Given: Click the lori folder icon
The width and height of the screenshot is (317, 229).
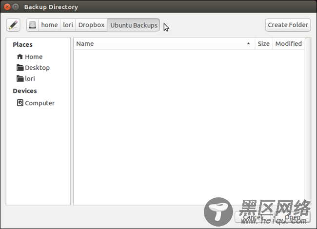Looking at the screenshot, I should (x=20, y=78).
